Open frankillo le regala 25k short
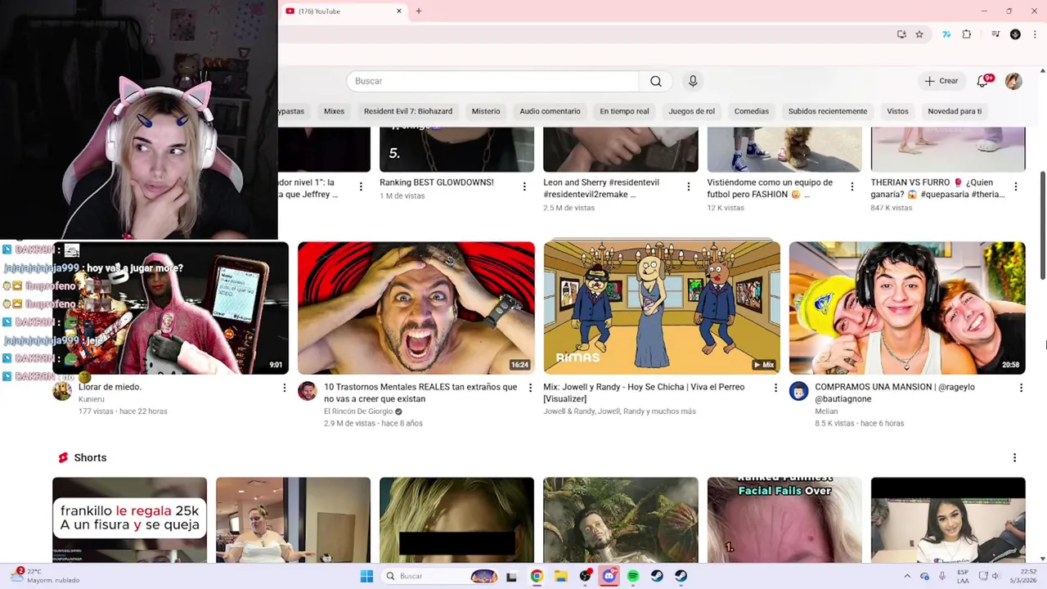 pos(130,519)
